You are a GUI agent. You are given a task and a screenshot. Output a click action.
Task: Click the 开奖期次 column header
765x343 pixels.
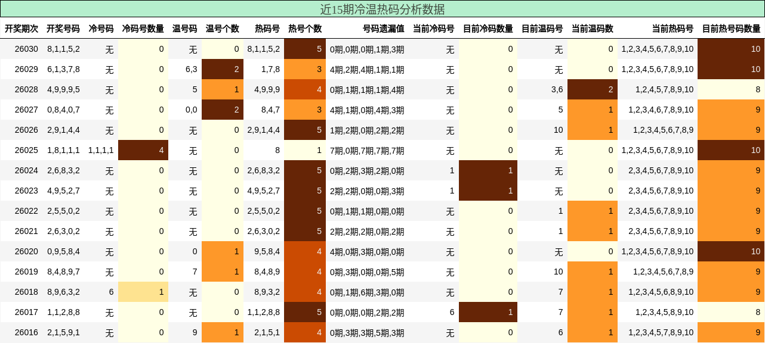(23, 27)
